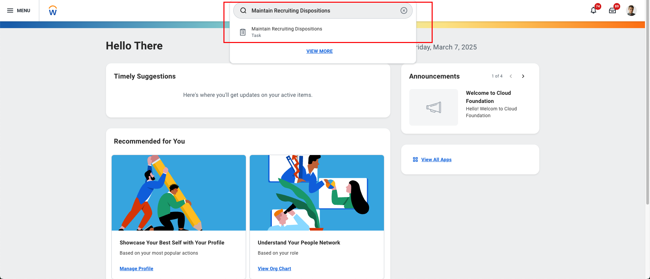Click the Timely Suggestions heading
The width and height of the screenshot is (650, 279).
click(x=145, y=76)
